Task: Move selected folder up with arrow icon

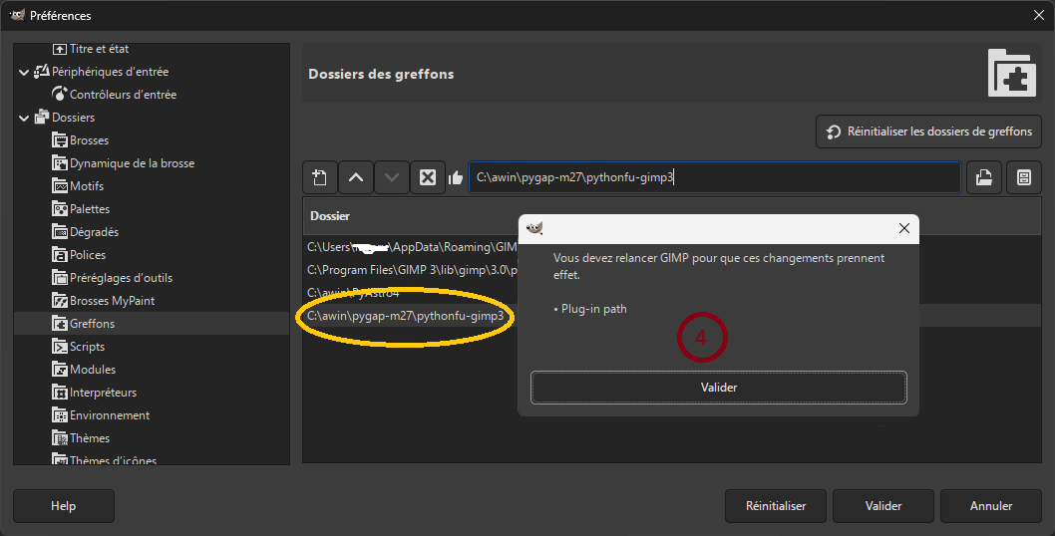Action: click(x=356, y=177)
